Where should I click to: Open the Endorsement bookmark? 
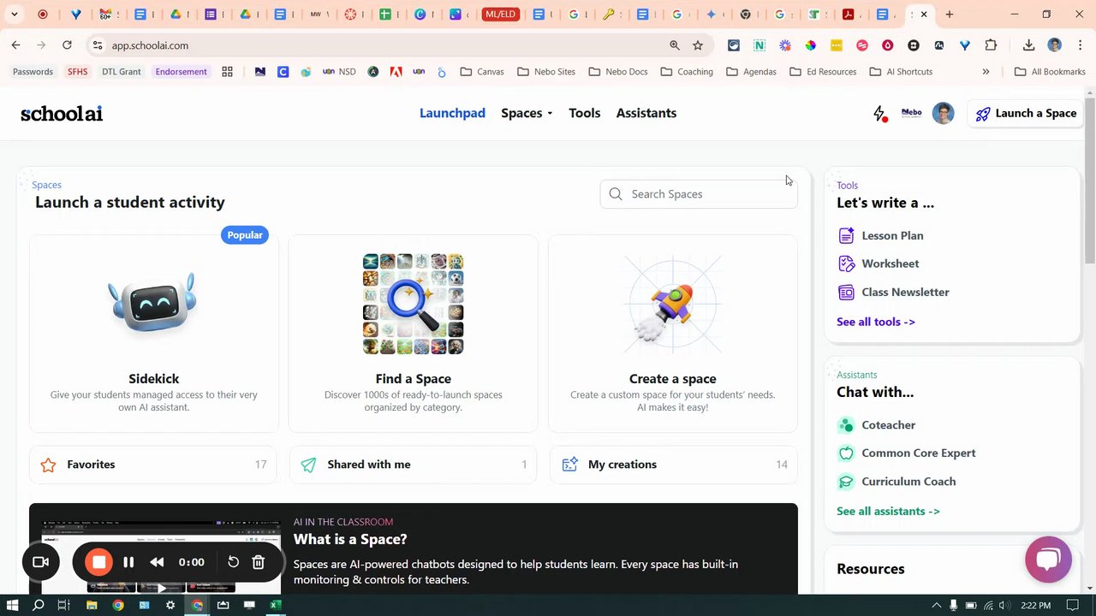[181, 72]
